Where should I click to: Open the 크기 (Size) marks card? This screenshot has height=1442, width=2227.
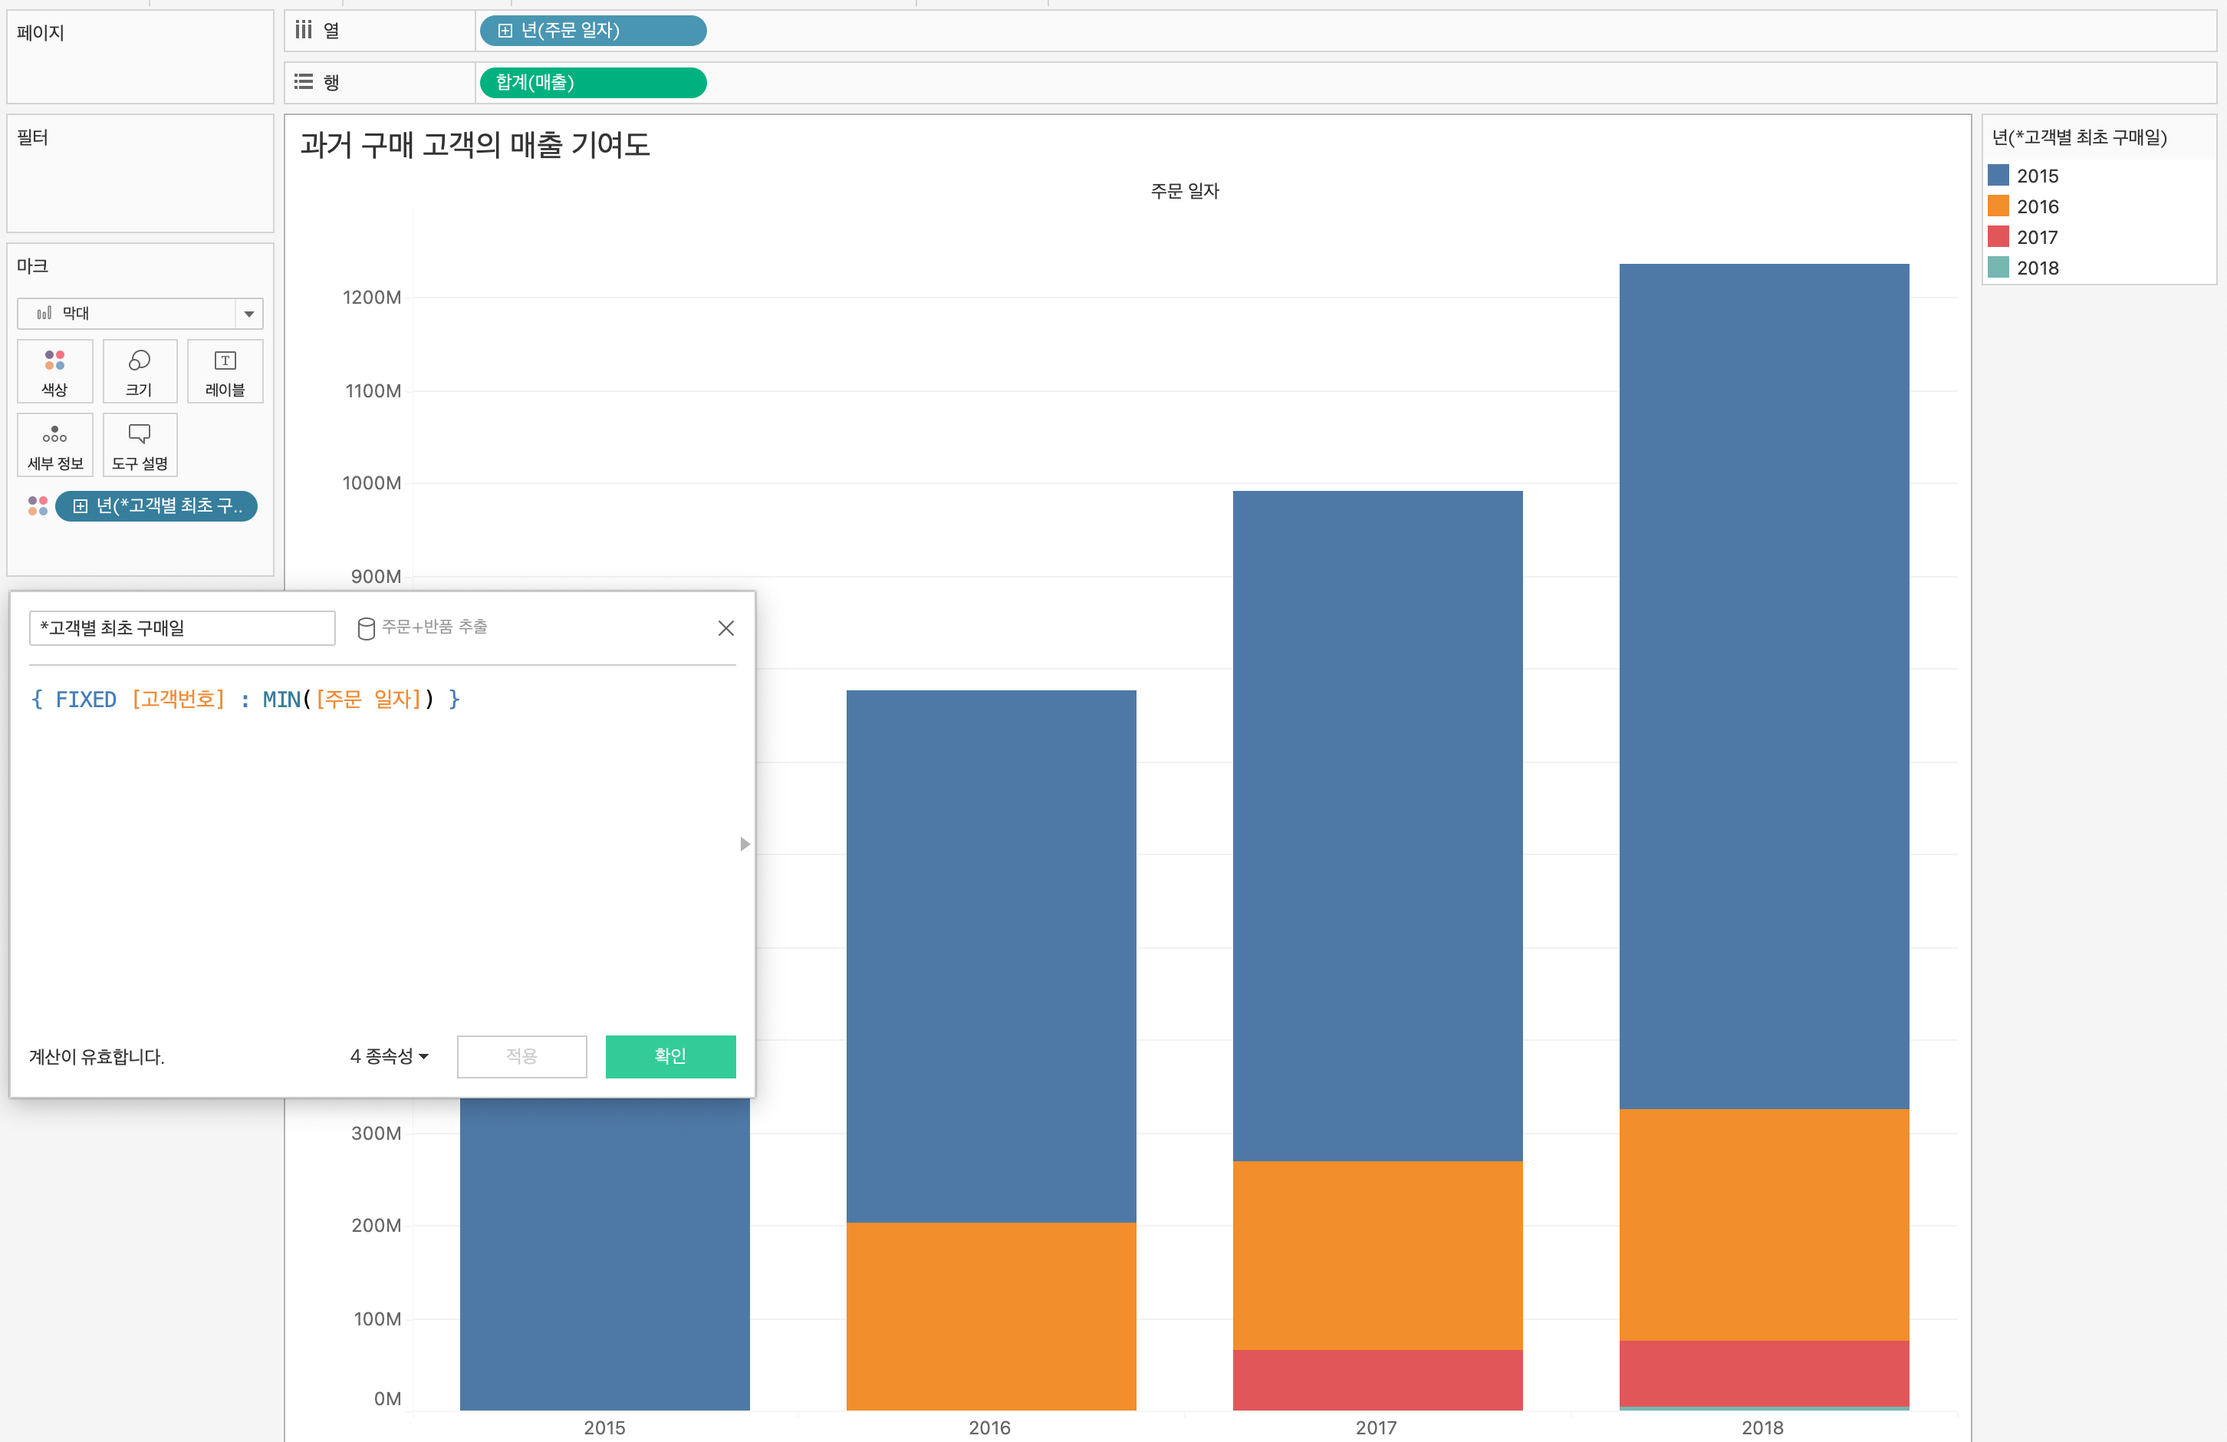coord(140,371)
